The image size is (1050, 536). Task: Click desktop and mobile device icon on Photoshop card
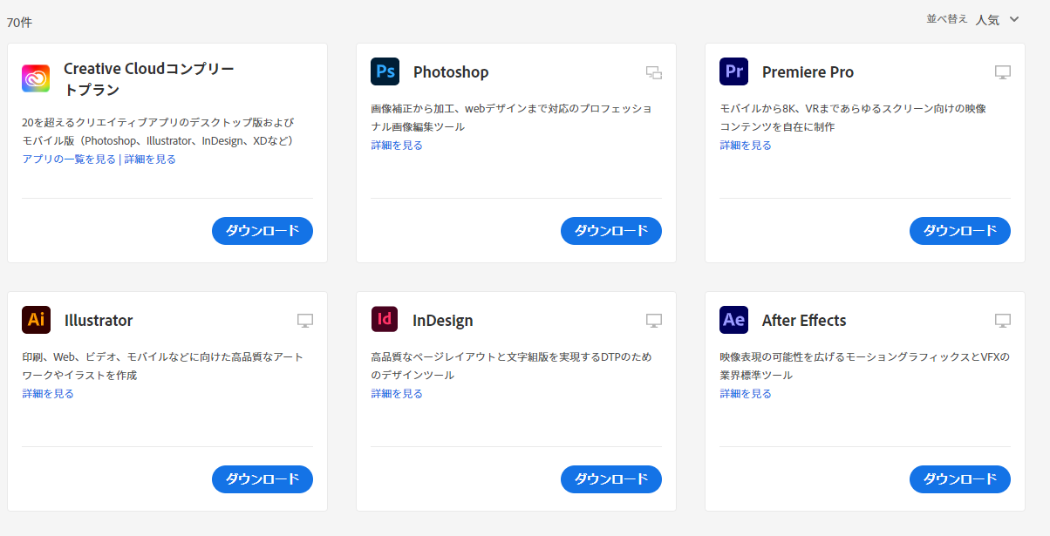(653, 72)
